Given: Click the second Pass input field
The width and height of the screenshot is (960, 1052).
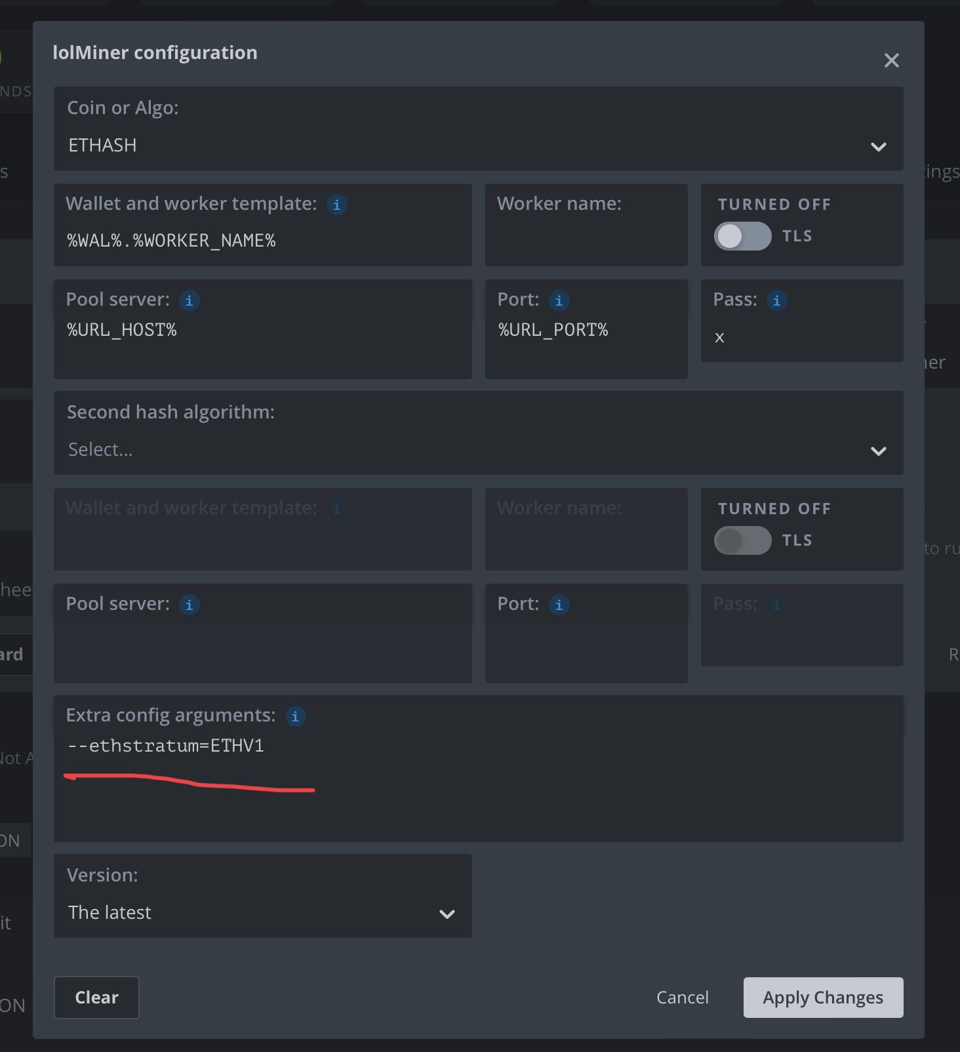Looking at the screenshot, I should pos(802,625).
